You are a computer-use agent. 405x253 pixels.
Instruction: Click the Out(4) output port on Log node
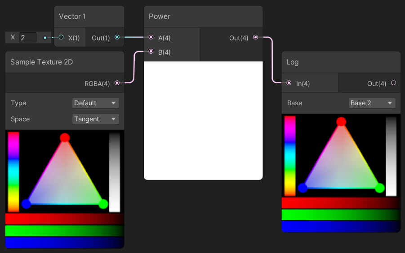[393, 83]
